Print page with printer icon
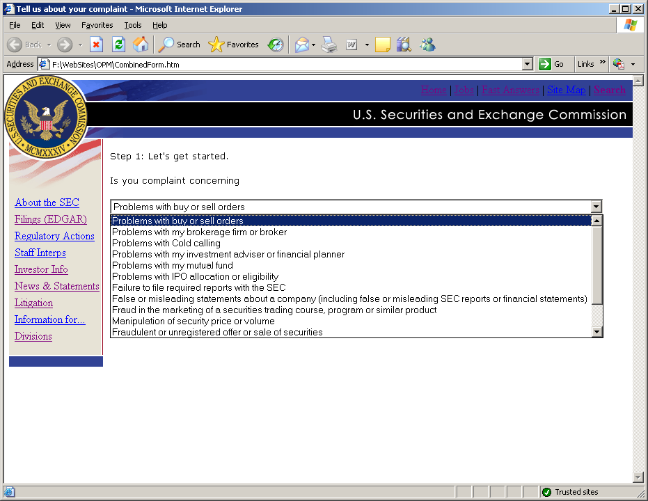 point(329,45)
